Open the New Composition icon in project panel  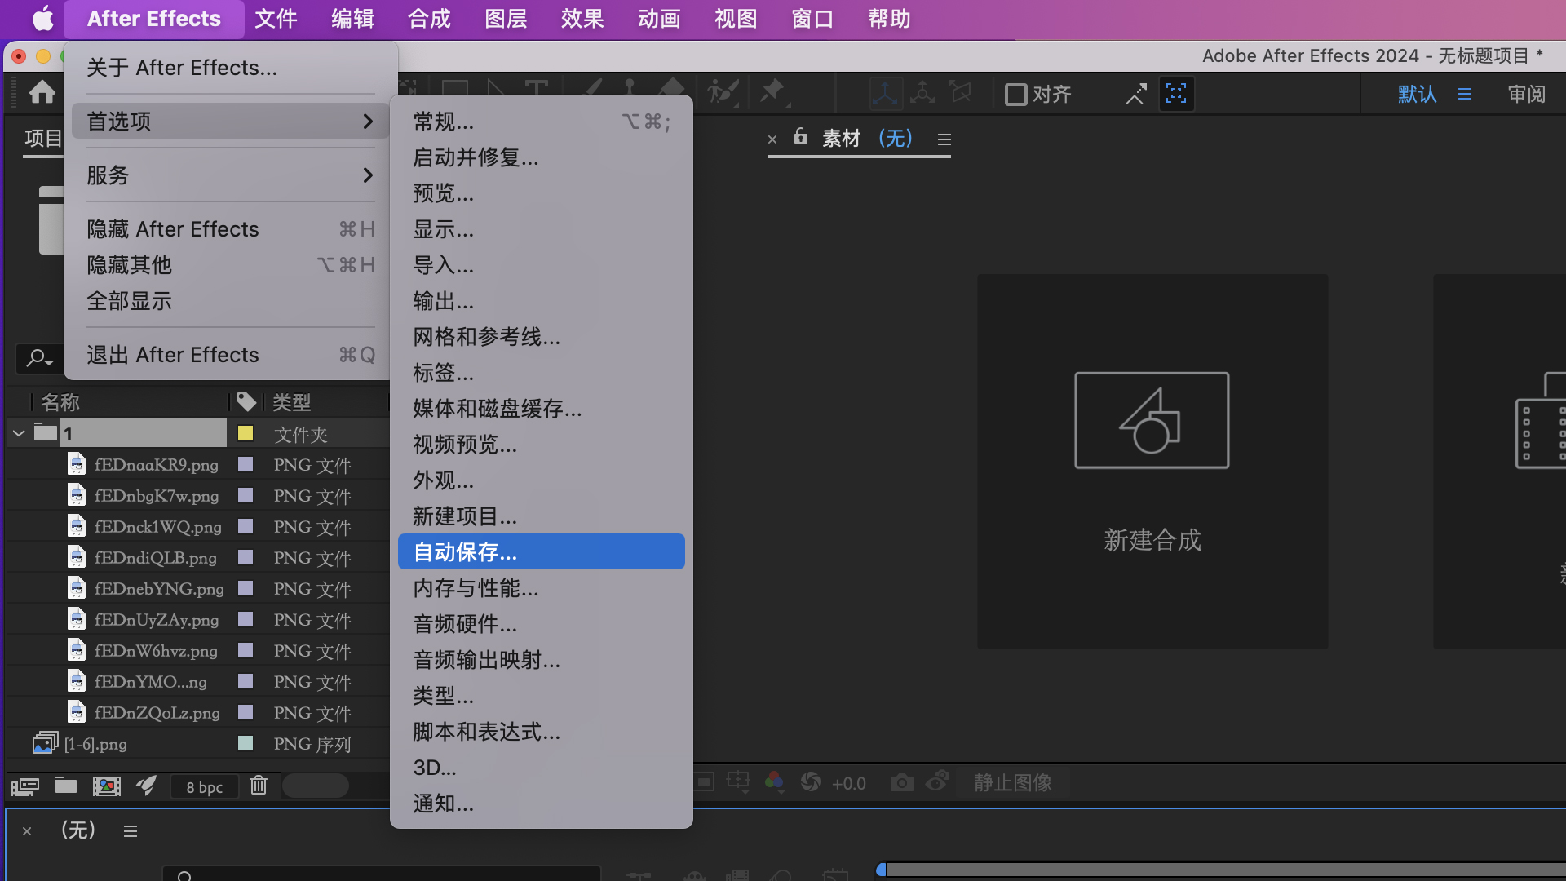[x=106, y=786]
